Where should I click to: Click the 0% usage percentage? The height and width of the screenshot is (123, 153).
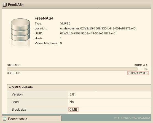145,69
